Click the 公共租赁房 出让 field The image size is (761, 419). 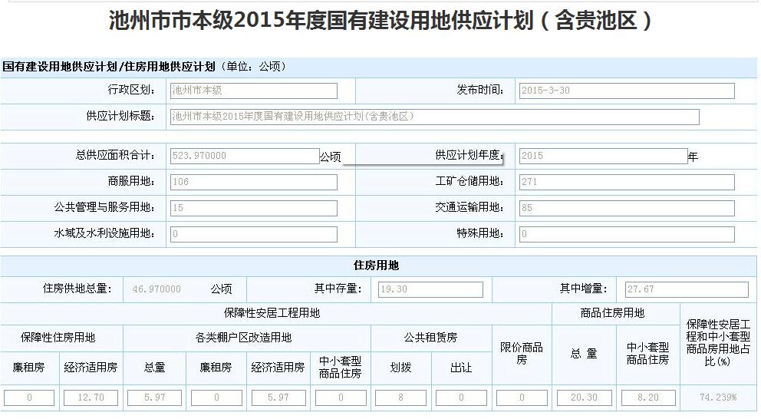tap(461, 398)
